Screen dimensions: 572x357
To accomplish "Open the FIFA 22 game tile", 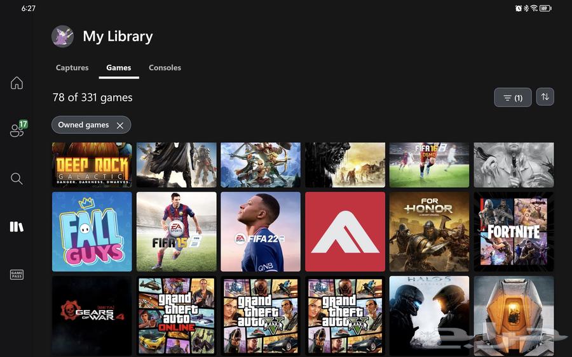I will point(261,232).
